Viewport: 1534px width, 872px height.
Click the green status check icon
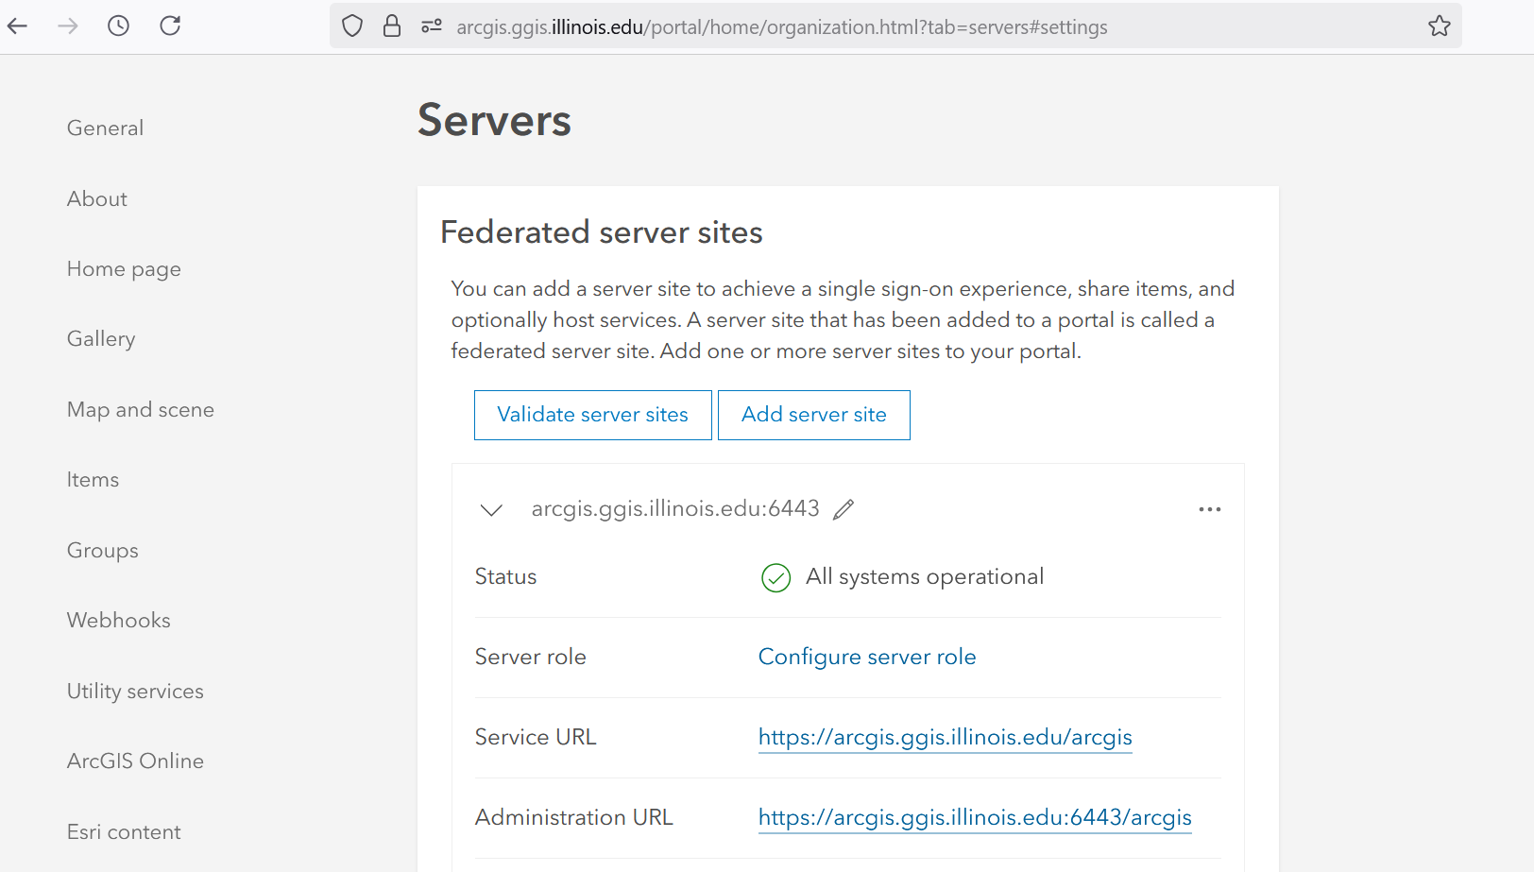(x=776, y=577)
